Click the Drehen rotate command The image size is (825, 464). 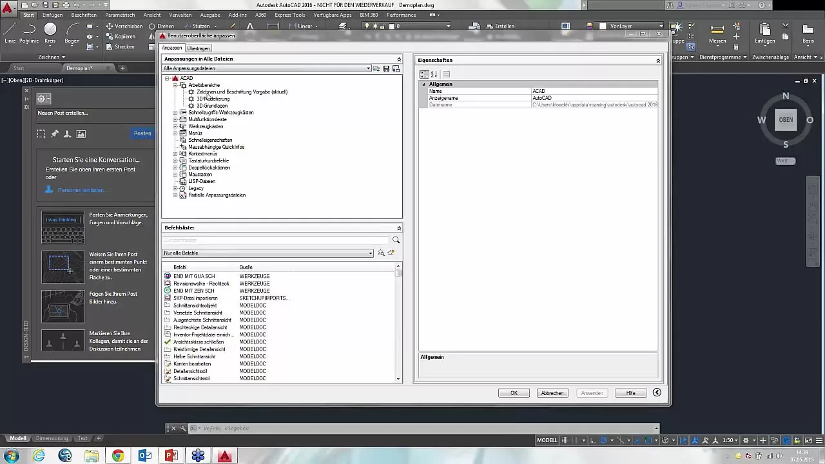161,26
